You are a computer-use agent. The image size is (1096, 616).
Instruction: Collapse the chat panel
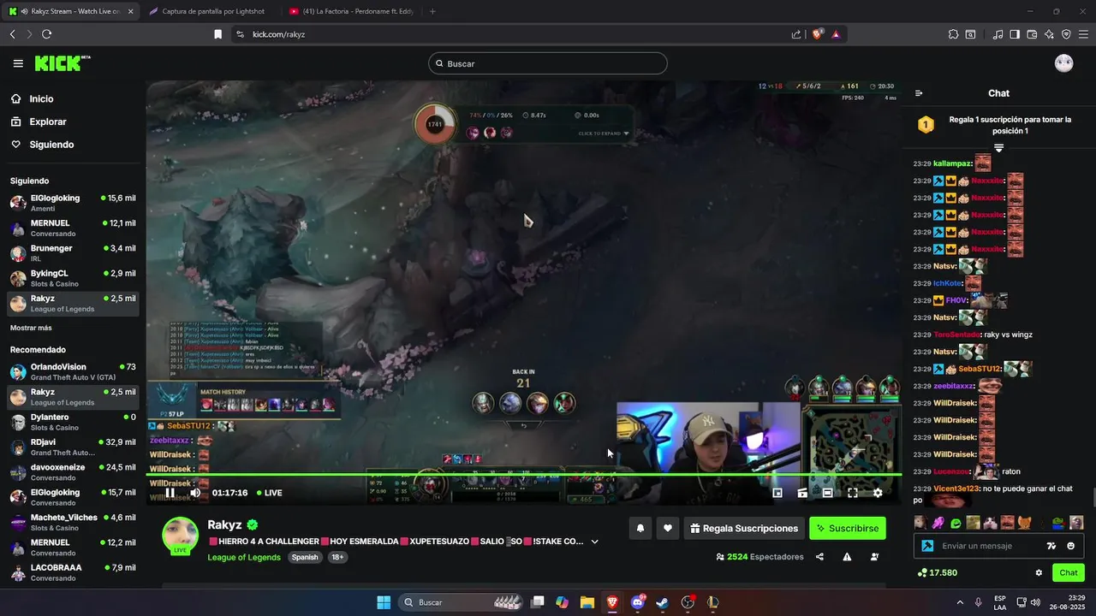coord(919,93)
